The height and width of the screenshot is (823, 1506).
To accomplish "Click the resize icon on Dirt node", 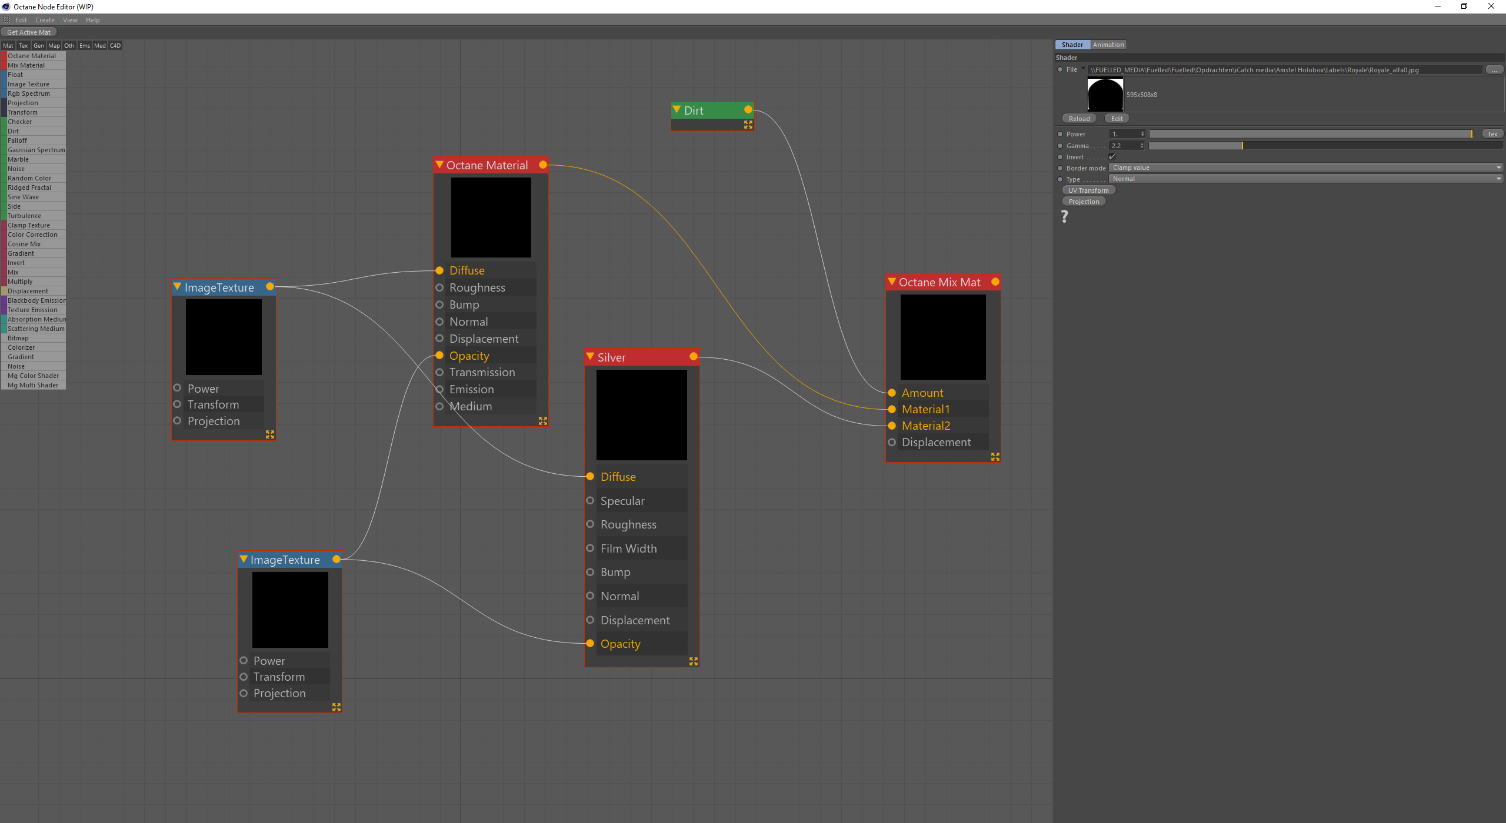I will tap(748, 125).
